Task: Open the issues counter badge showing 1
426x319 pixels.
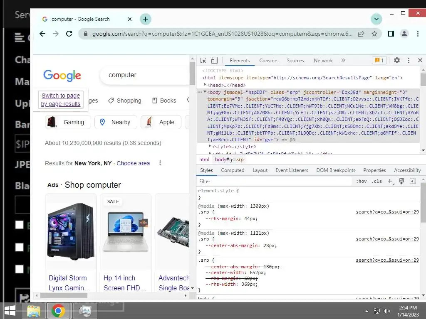Action: click(379, 60)
